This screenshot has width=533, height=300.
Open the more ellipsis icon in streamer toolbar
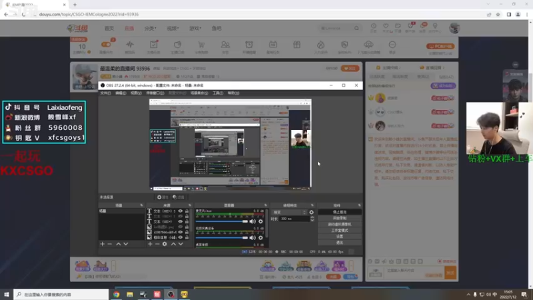coord(392,45)
